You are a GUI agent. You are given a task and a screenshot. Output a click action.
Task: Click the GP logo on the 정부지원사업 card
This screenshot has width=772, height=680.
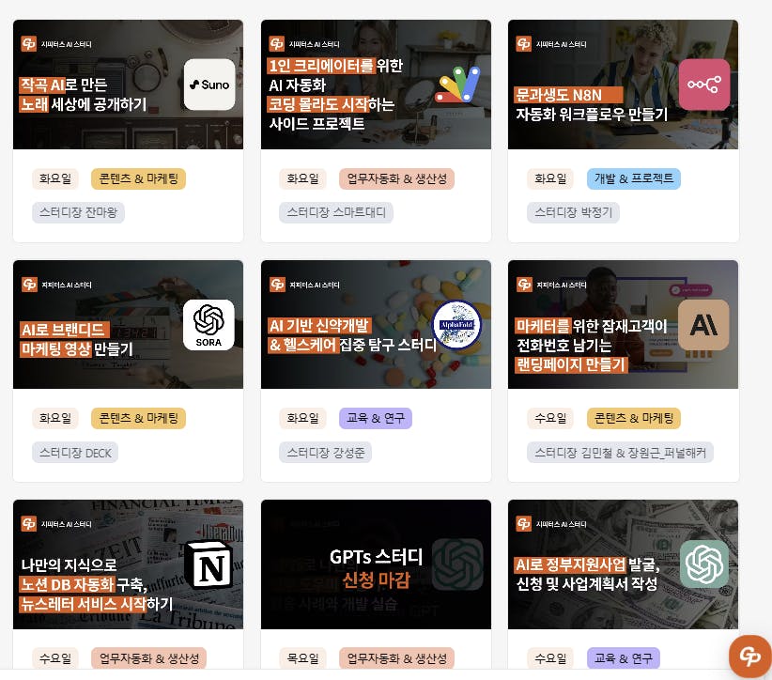click(x=523, y=524)
